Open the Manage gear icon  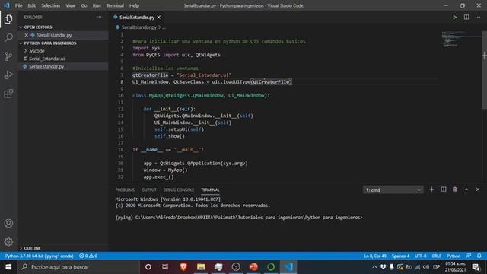[8, 242]
